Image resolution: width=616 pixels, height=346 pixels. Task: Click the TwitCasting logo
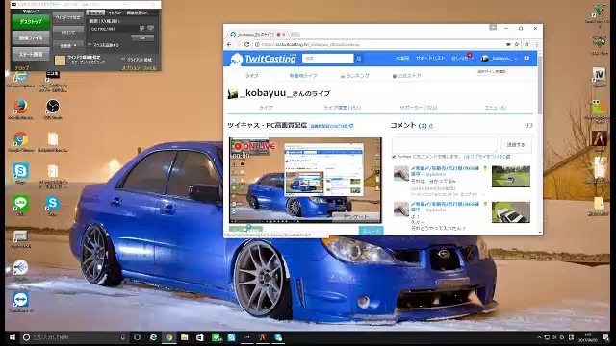[264, 59]
